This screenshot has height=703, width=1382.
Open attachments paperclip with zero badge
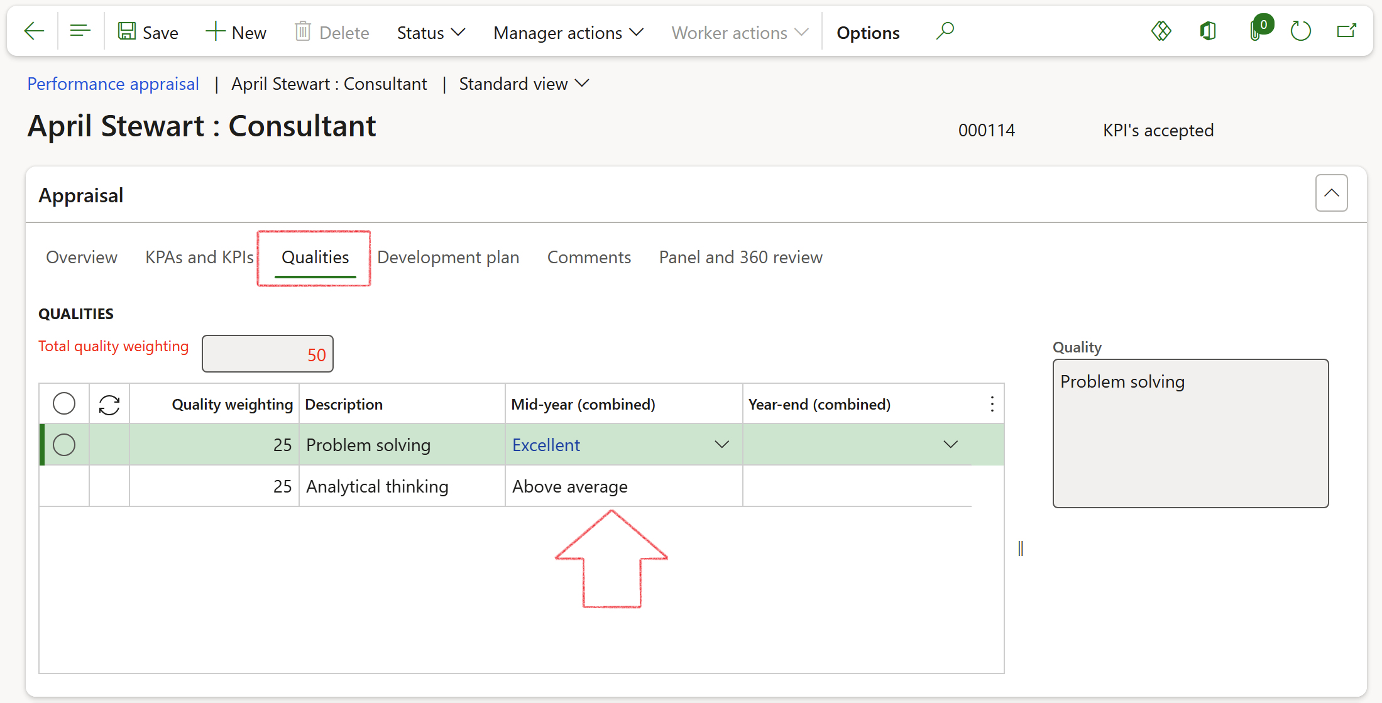(1256, 31)
